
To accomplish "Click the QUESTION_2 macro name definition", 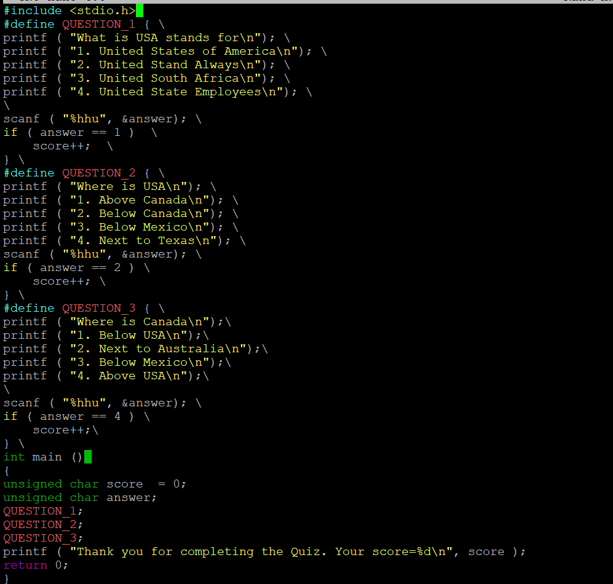I will pos(98,173).
